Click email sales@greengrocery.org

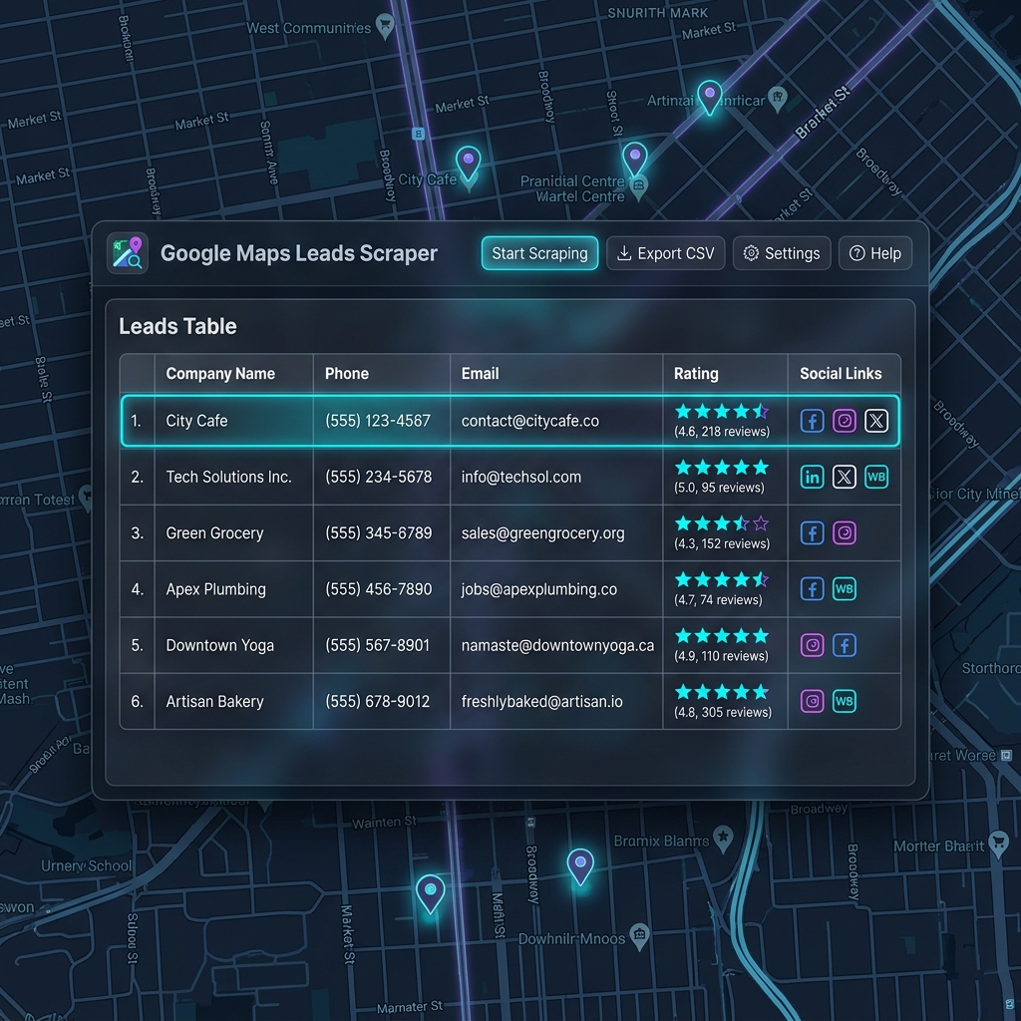(542, 533)
